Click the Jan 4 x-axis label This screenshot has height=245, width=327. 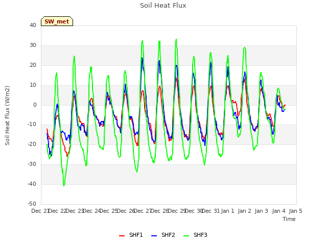click(278, 211)
